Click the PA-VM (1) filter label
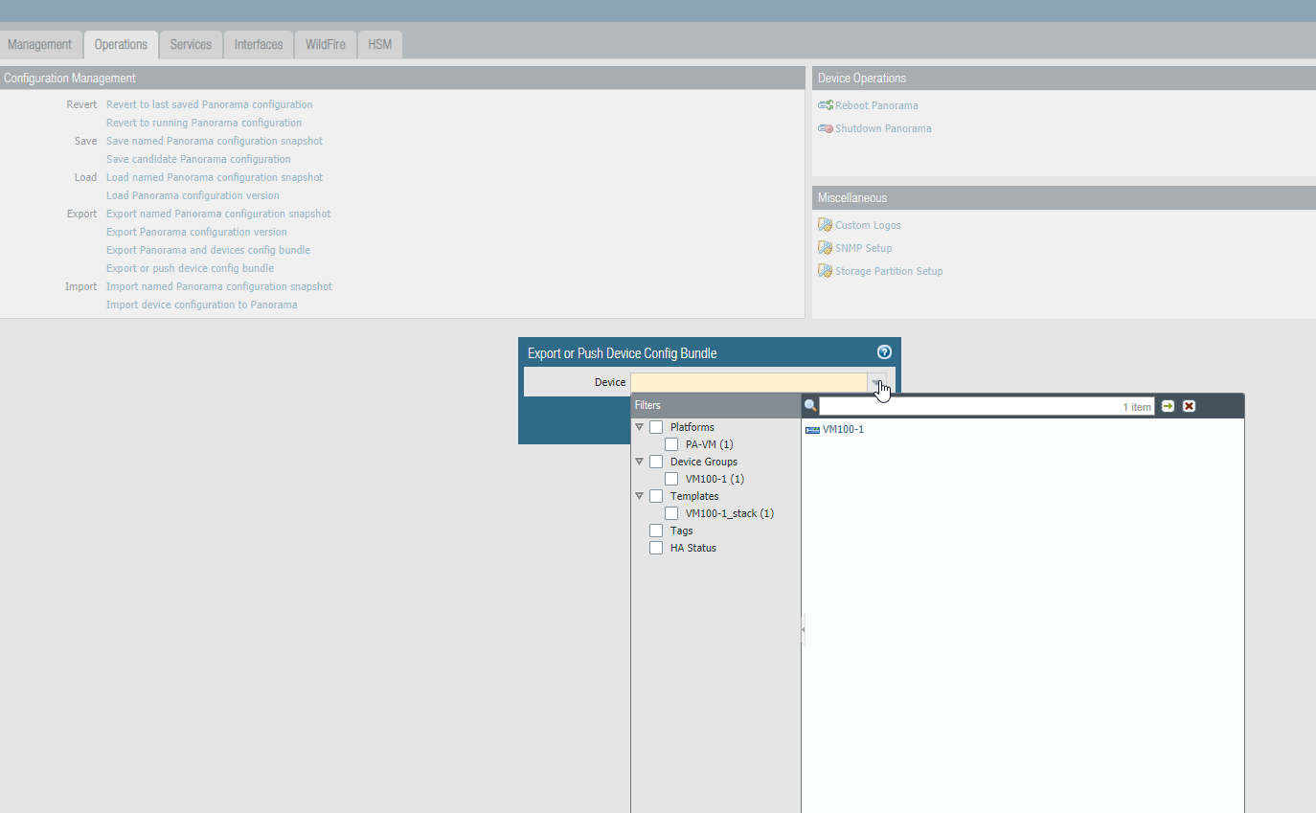Image resolution: width=1316 pixels, height=813 pixels. click(710, 444)
